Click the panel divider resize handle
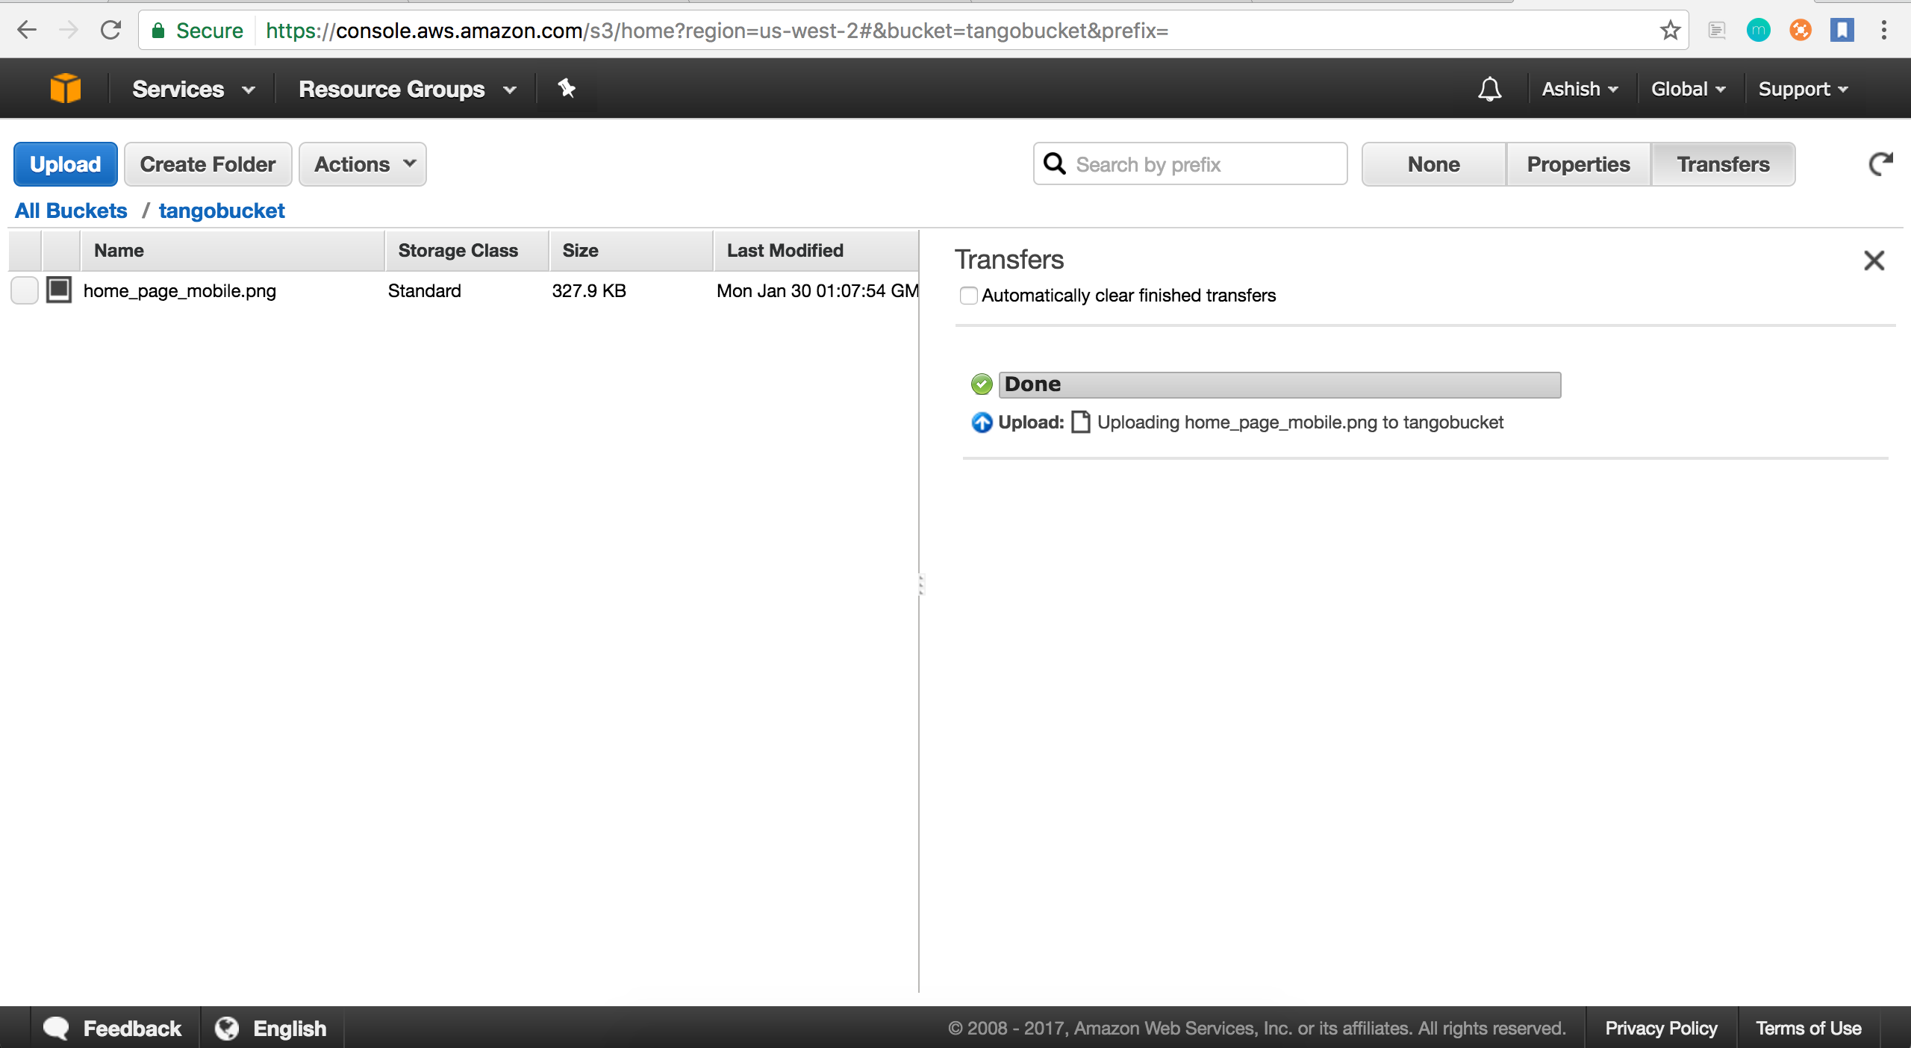The height and width of the screenshot is (1048, 1911). tap(920, 584)
